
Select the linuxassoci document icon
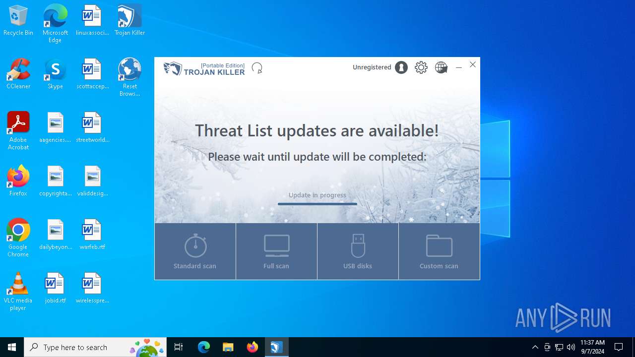click(x=92, y=21)
